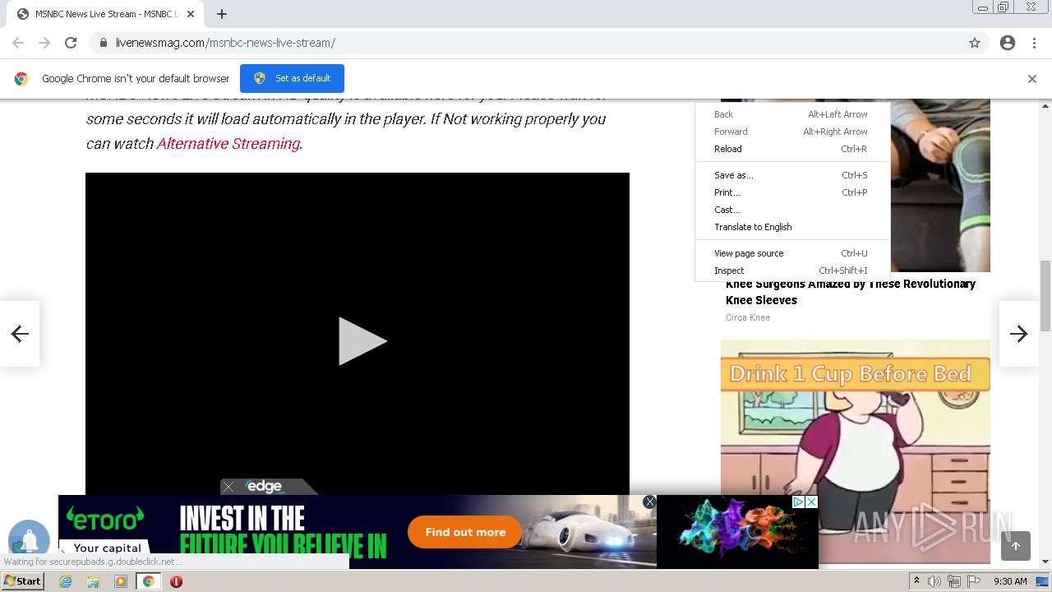Click the scroll-to-top arrow button

(1016, 546)
